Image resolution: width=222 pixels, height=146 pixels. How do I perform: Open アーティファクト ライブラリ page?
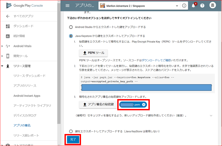(x=32, y=106)
